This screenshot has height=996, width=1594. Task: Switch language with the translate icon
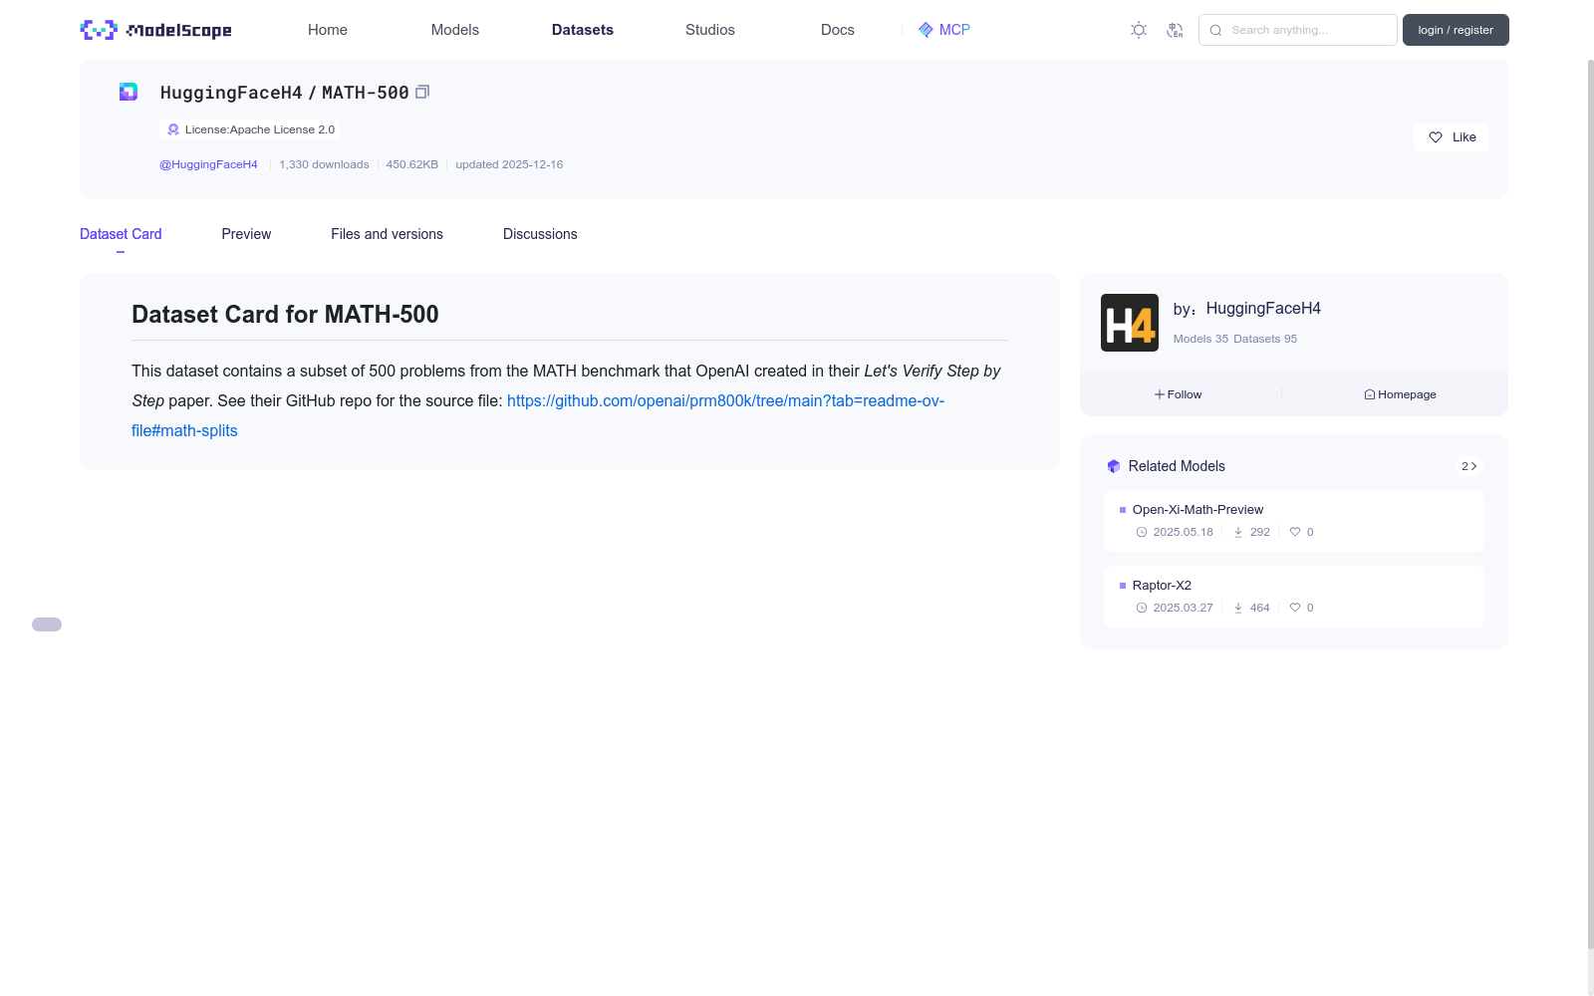1175,30
